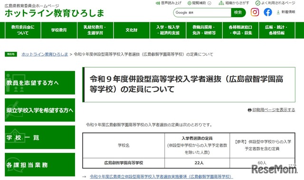Viewport: 304px width, 180px height.
Task: Open 乳幼児教育・生涯学習 menu
Action: (x=95, y=30)
